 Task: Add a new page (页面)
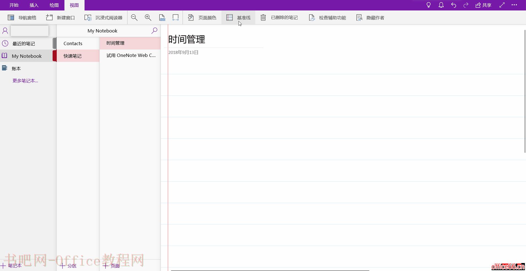point(111,266)
